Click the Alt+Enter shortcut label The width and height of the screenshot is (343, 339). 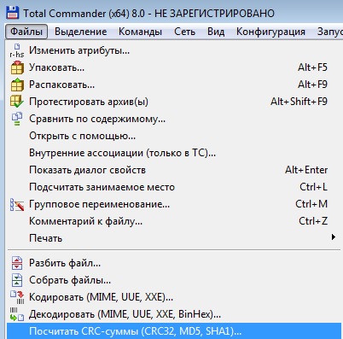[306, 170]
